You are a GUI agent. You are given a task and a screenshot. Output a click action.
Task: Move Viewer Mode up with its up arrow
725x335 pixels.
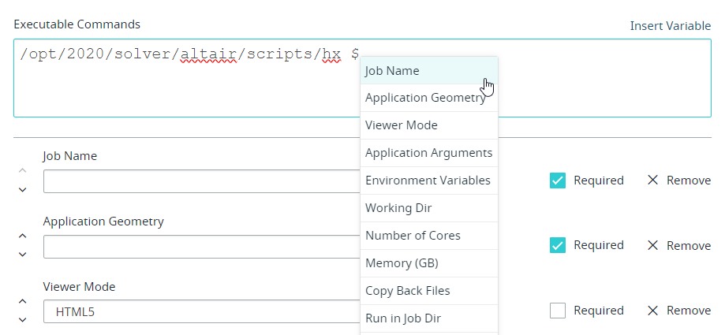tap(22, 300)
